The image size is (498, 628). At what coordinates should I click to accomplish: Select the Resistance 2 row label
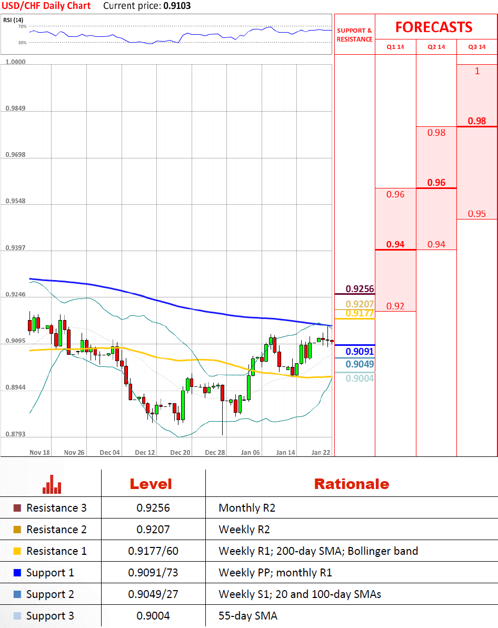pos(56,530)
